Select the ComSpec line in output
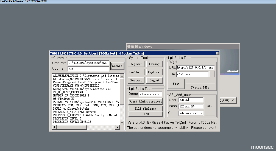Screen dimensions: 276x151 (82, 89)
